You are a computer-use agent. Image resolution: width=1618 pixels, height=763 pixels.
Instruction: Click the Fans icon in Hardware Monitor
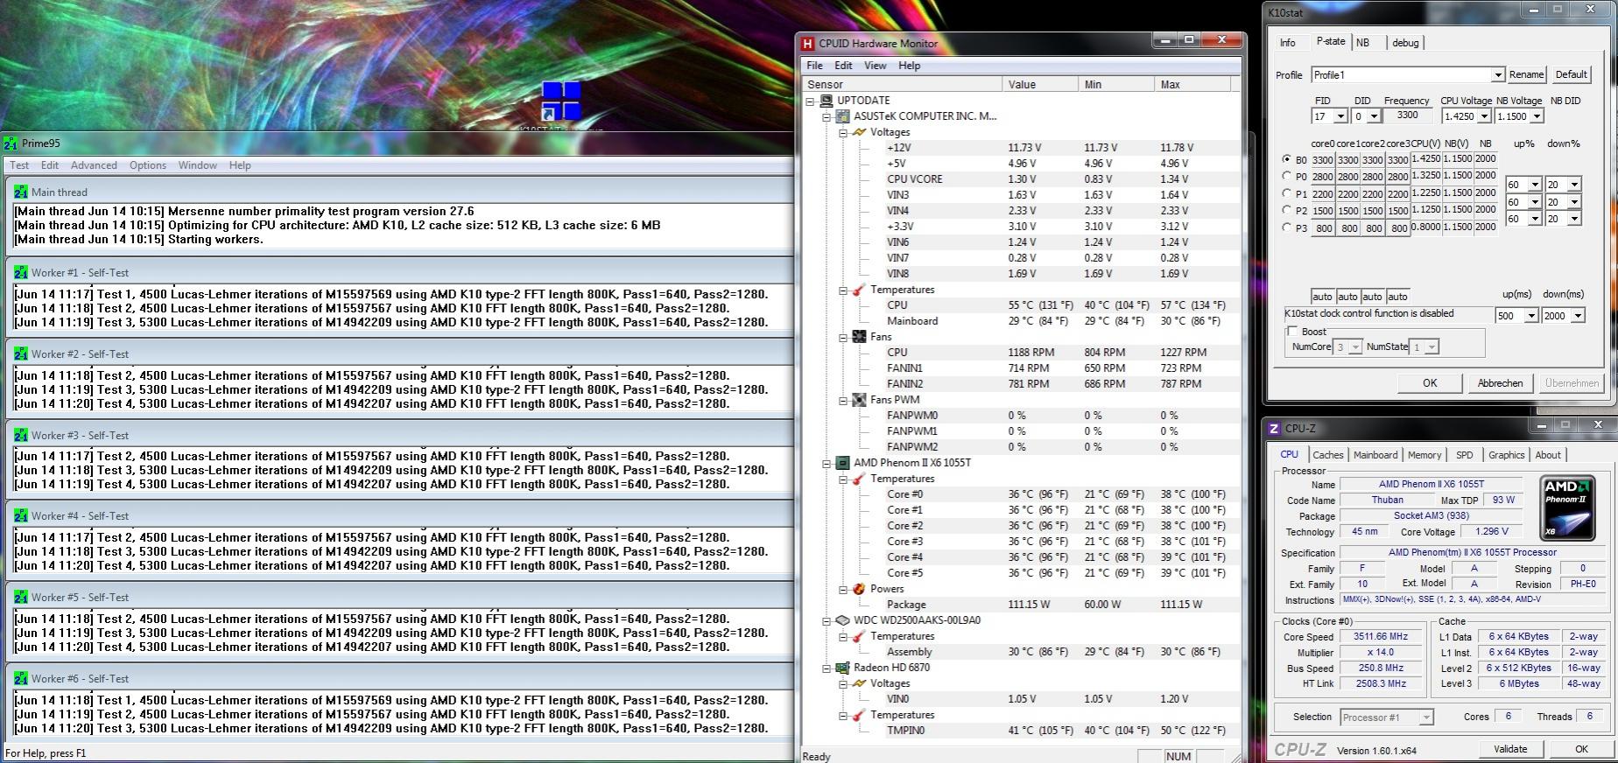[x=859, y=337]
